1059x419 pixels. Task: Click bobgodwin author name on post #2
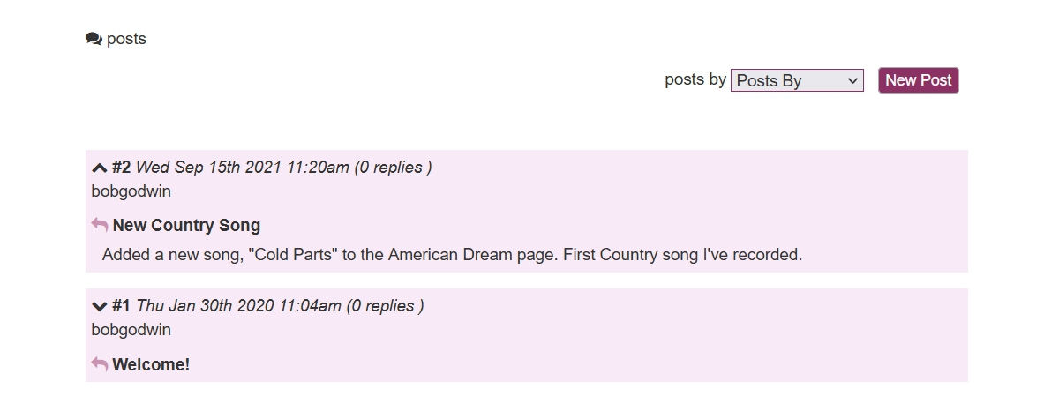point(131,191)
